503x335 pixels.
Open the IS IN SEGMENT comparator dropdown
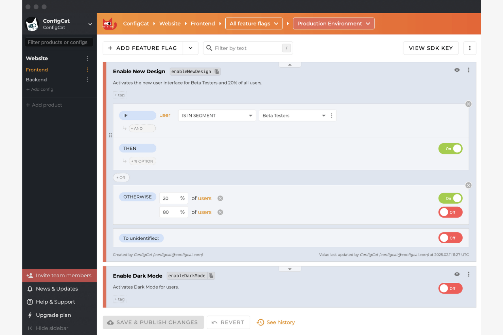(x=217, y=116)
